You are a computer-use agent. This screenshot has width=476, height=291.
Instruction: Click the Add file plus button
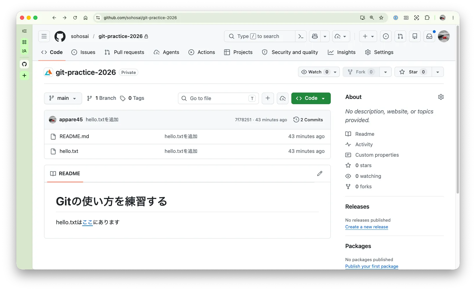tap(268, 98)
